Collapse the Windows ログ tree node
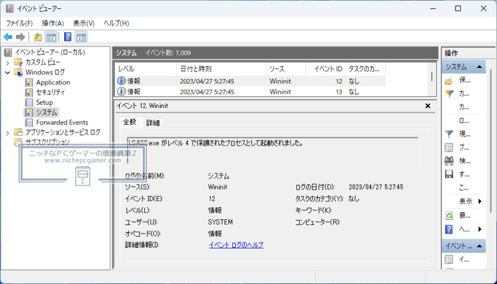This screenshot has height=284, width=497. (8, 72)
